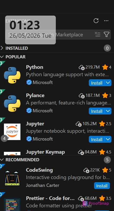Click Pylance's Microsoft verified badge

29,111
